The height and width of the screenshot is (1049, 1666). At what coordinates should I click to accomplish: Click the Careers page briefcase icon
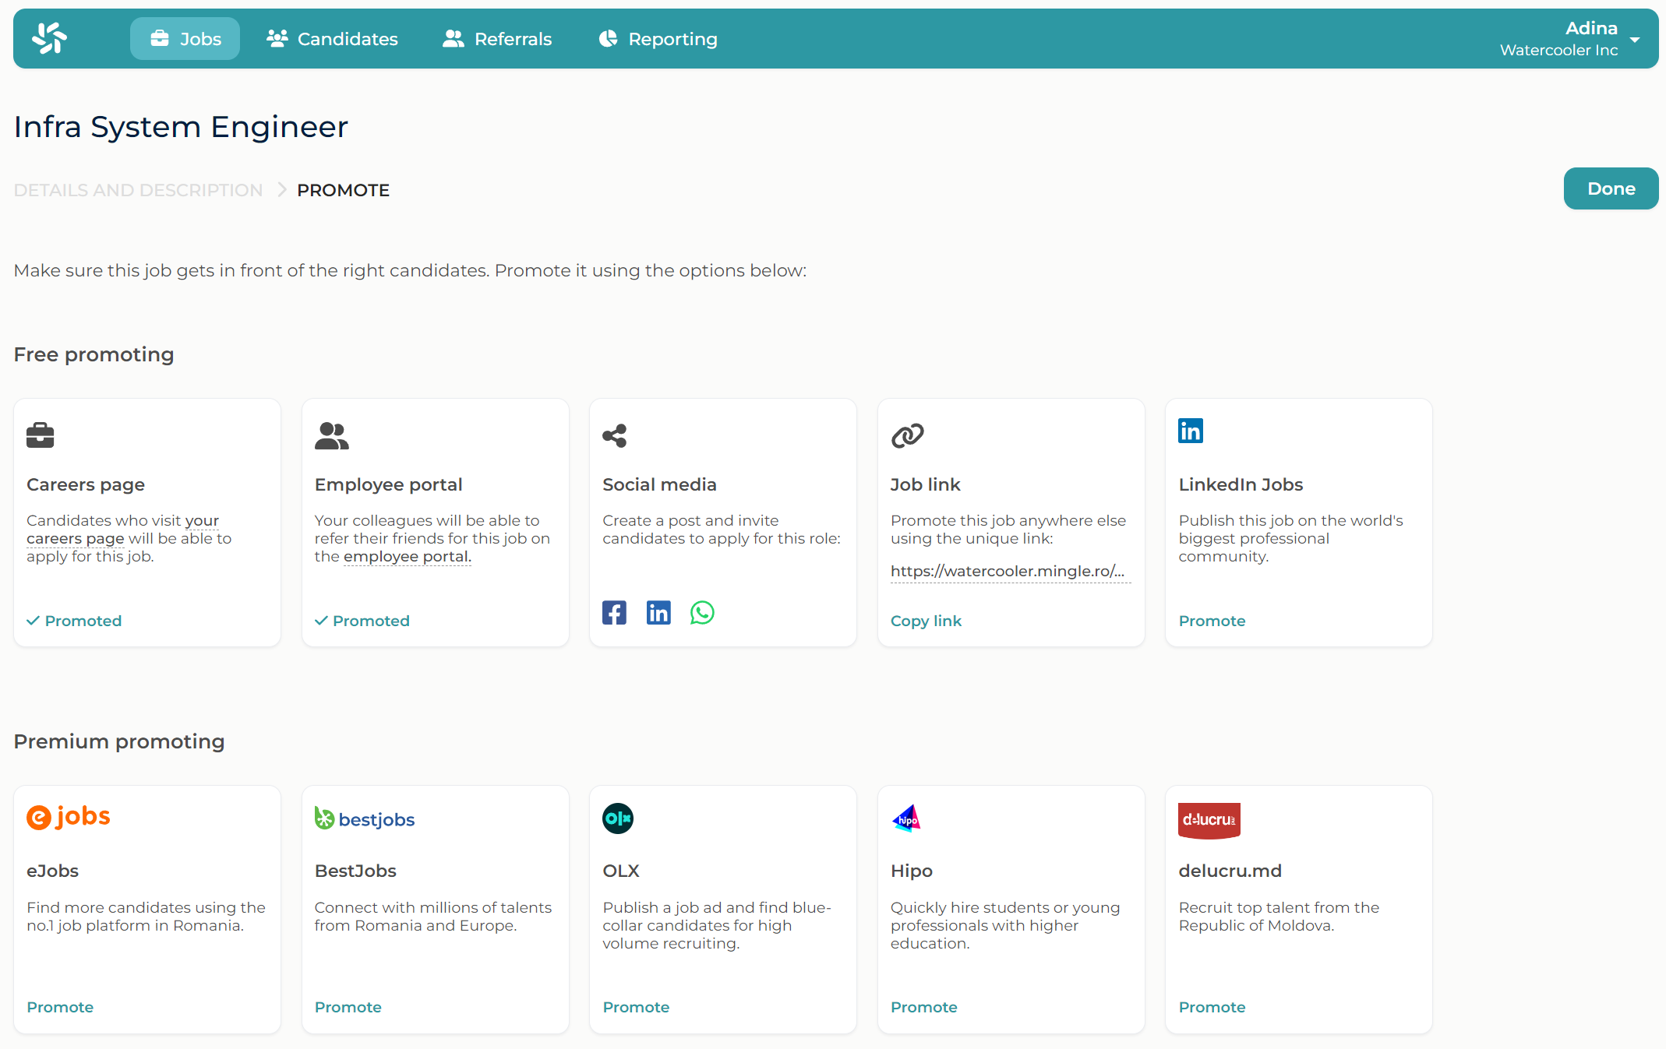pyautogui.click(x=41, y=435)
